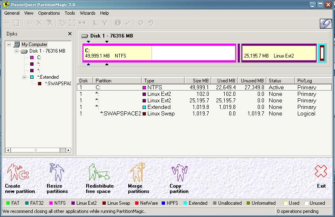The image size is (335, 217).
Task: Select the SWAPSPACE2 row in partition list
Action: pyautogui.click(x=121, y=114)
